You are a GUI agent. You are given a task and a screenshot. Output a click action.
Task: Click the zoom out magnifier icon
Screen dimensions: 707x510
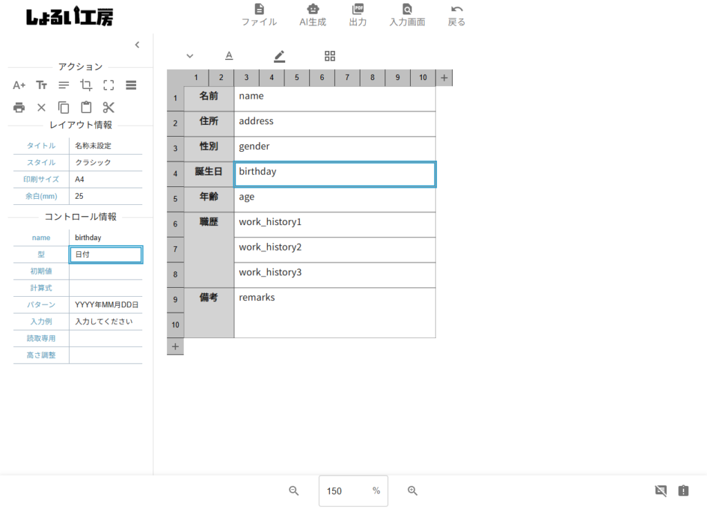tap(293, 491)
